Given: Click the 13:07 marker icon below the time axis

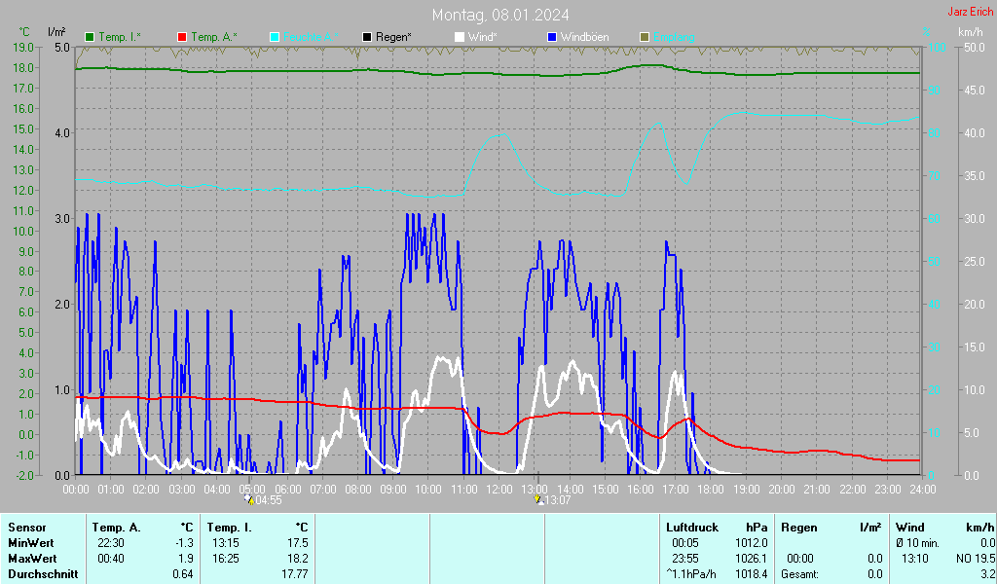Looking at the screenshot, I should 539,500.
